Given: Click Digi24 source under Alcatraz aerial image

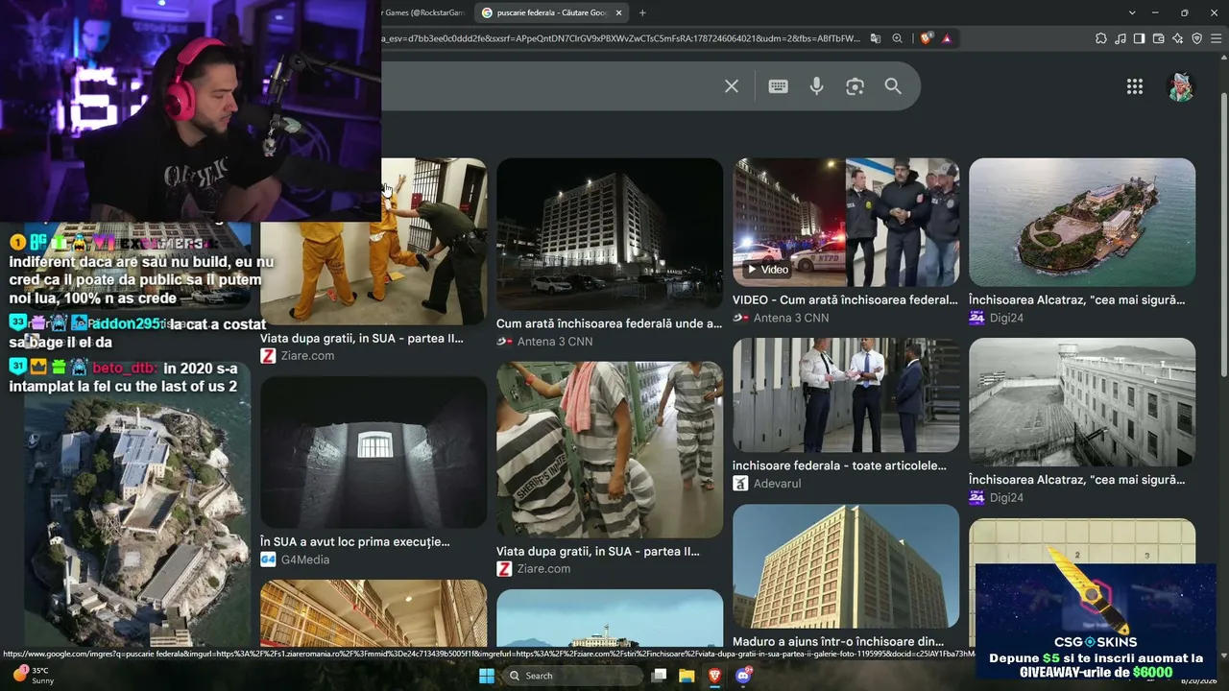Looking at the screenshot, I should (996, 318).
